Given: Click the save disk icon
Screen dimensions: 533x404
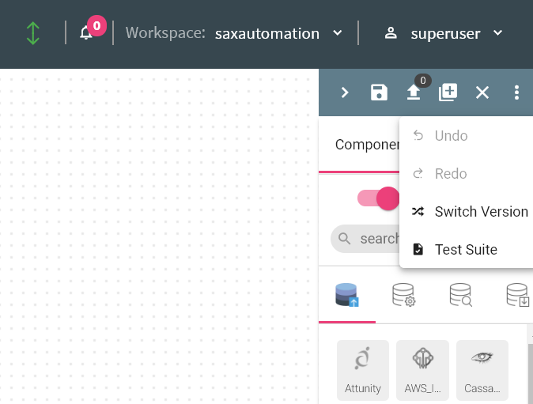Looking at the screenshot, I should pyautogui.click(x=379, y=93).
